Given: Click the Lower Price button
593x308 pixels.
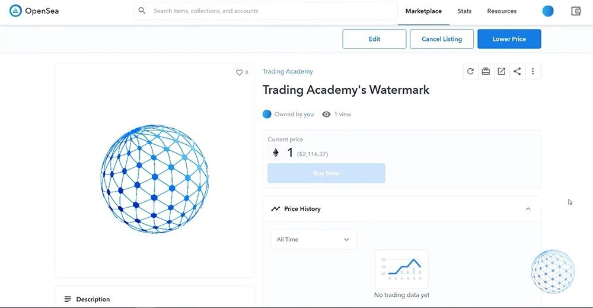Looking at the screenshot, I should pyautogui.click(x=509, y=39).
